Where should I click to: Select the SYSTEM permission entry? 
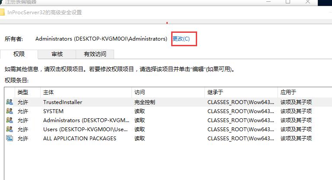coord(168,111)
